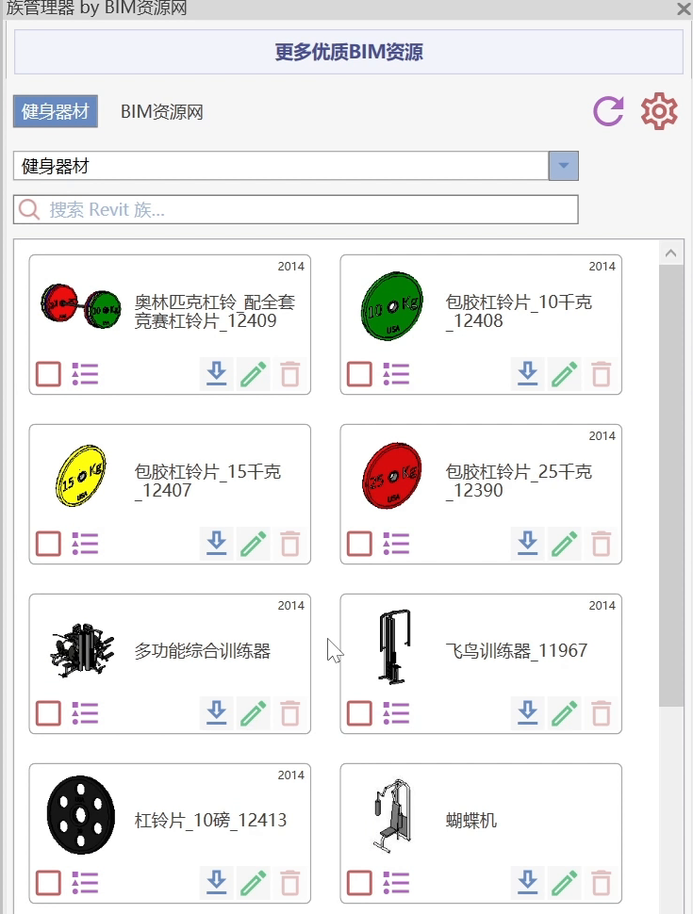Select the green 10 Kg plate thumbnail
The height and width of the screenshot is (914, 693).
391,306
